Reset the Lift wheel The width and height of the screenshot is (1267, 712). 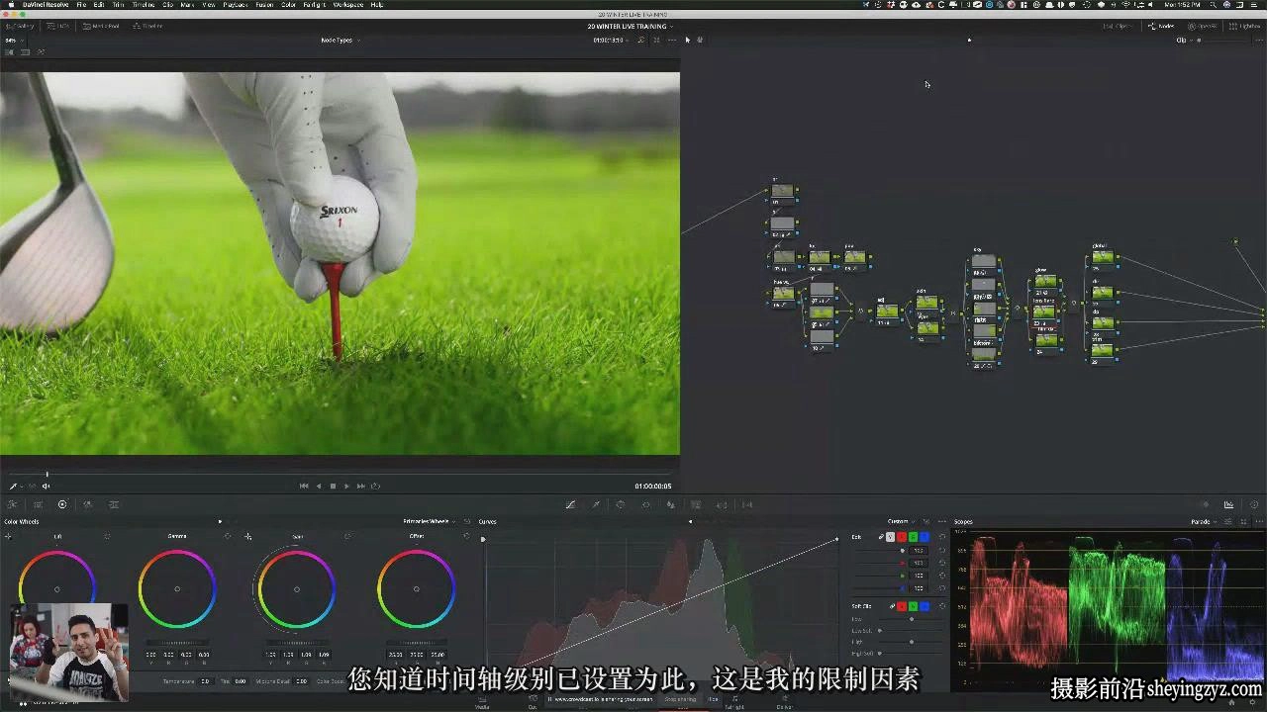click(x=107, y=536)
